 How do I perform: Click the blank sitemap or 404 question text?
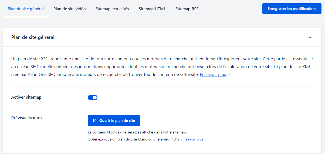[134, 139]
